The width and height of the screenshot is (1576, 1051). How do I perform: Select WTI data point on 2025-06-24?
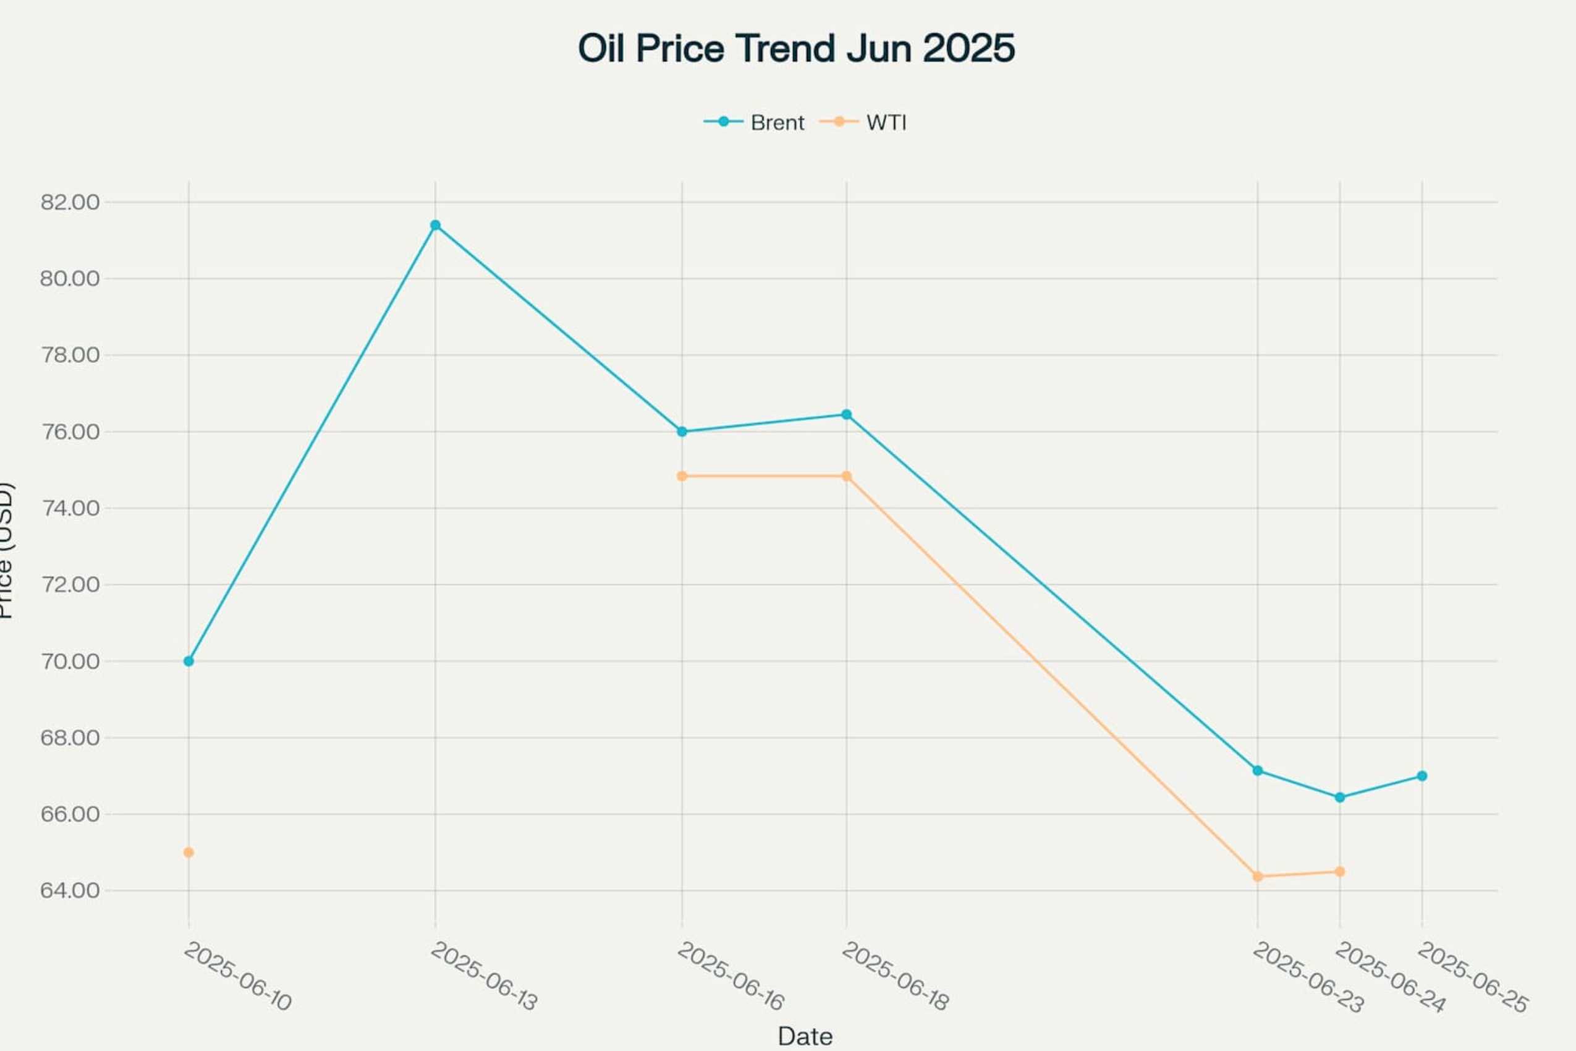click(x=1340, y=871)
